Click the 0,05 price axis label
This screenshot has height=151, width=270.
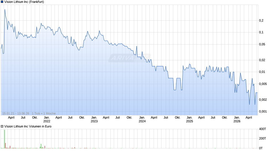point(262,44)
